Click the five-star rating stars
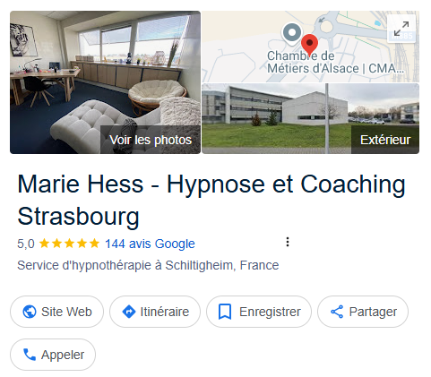Viewport: 431px width, 377px height. 69,244
